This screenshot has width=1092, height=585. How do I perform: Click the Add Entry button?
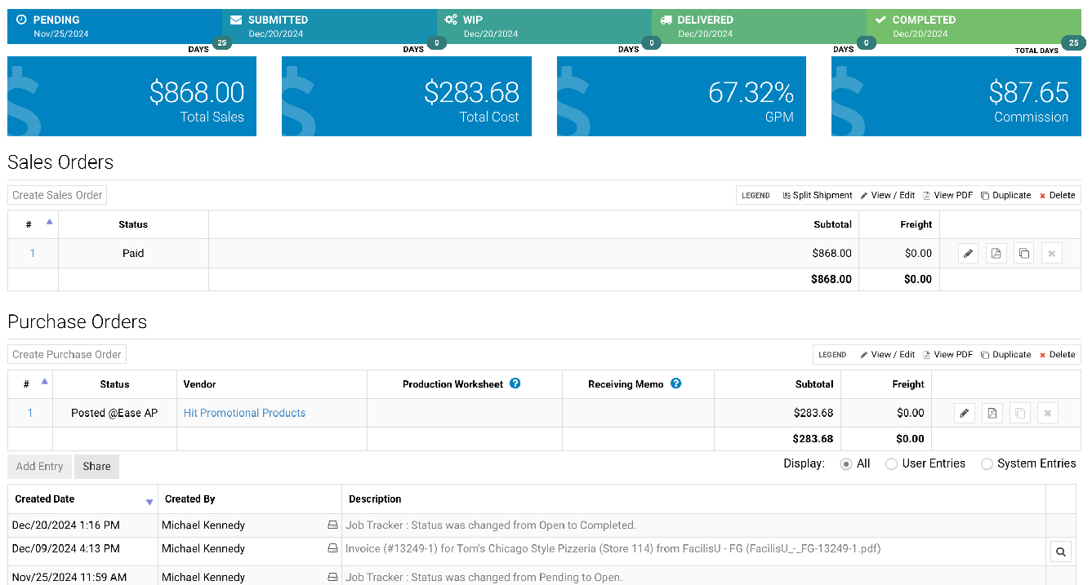coord(39,467)
